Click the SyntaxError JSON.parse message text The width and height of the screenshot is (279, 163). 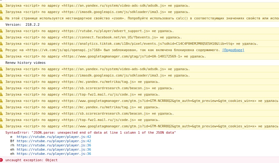click(91, 132)
